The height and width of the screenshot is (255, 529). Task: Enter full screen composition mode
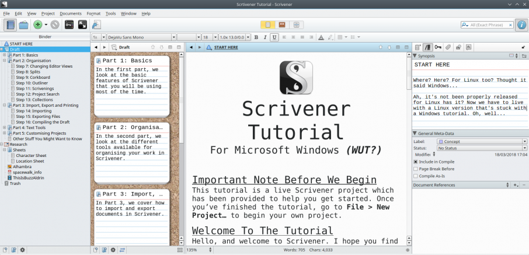point(82,25)
